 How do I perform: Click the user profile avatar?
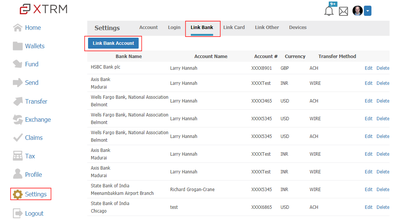click(x=357, y=11)
